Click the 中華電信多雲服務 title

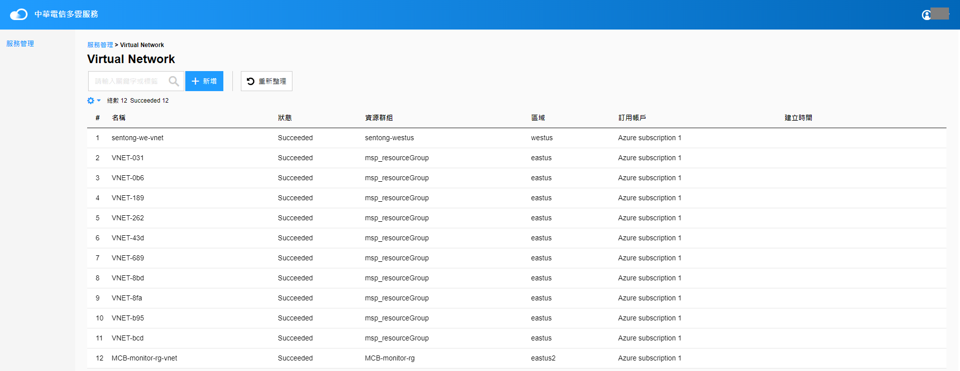[x=66, y=14]
